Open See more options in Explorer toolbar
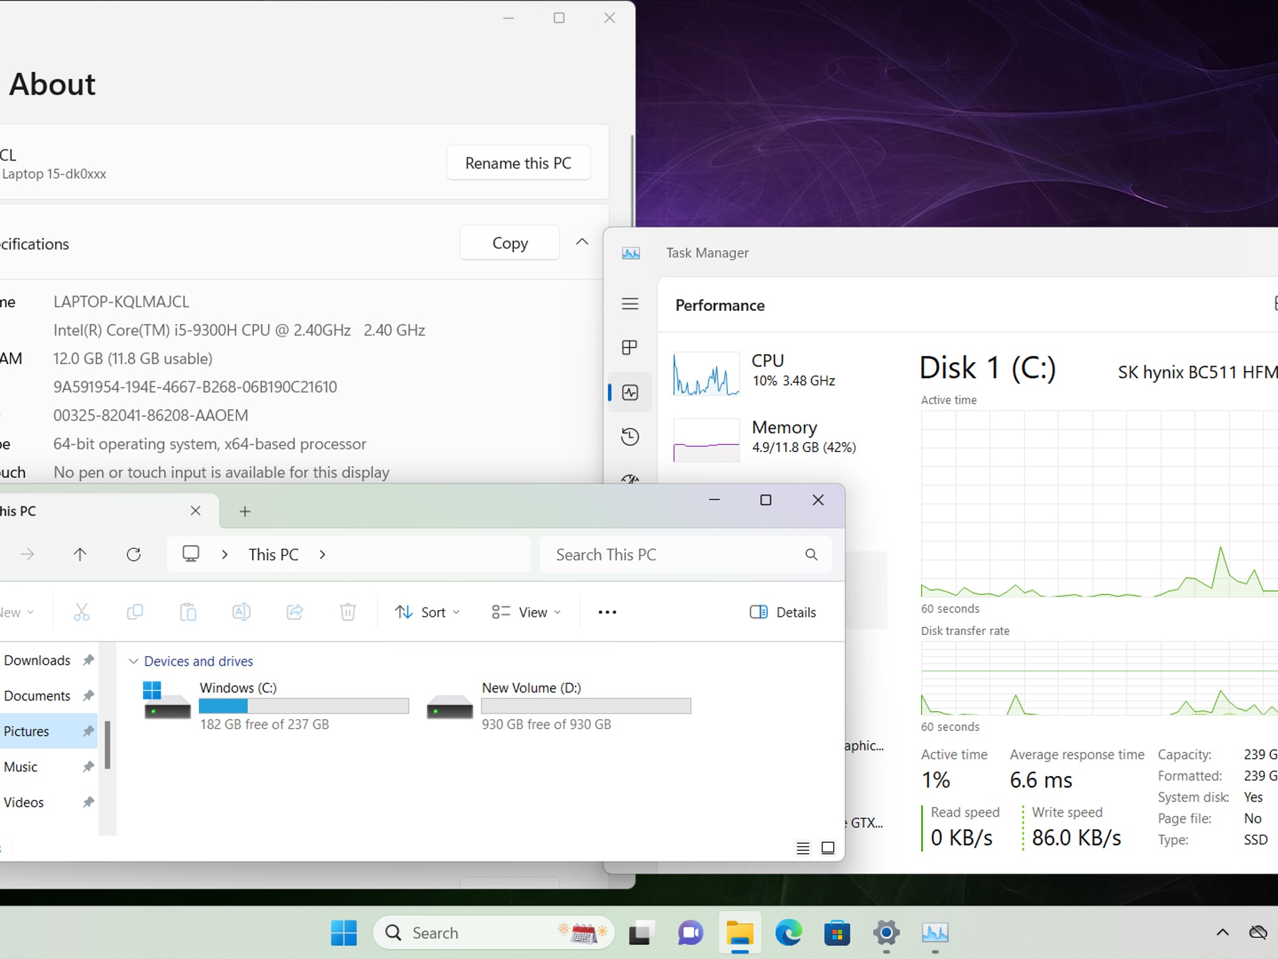This screenshot has width=1278, height=959. point(607,612)
